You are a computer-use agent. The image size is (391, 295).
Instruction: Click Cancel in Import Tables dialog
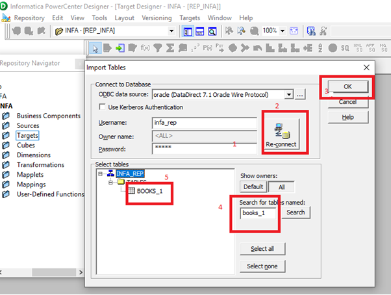tap(348, 102)
